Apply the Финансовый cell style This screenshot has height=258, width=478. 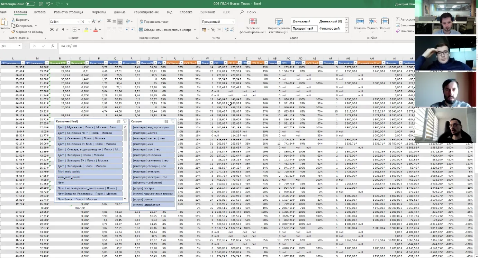point(330,29)
